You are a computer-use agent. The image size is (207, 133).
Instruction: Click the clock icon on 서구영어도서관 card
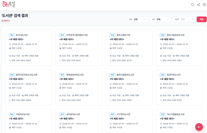(110, 128)
